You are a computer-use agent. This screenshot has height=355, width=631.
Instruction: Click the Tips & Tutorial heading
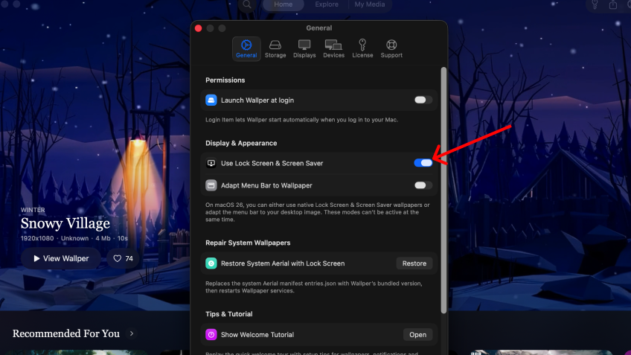pyautogui.click(x=229, y=314)
